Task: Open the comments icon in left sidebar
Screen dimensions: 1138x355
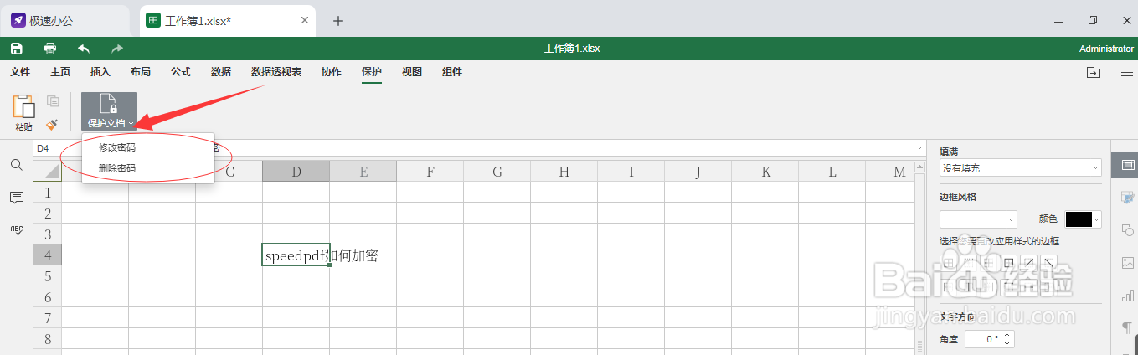Action: (16, 198)
